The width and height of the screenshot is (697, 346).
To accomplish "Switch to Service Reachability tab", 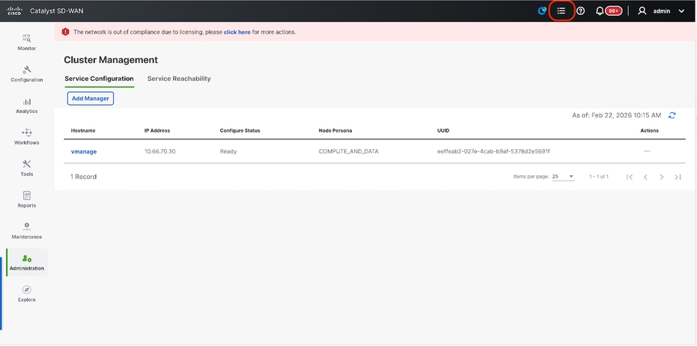I will tap(179, 79).
